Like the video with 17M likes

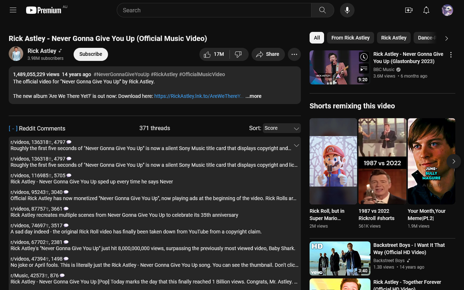(215, 54)
